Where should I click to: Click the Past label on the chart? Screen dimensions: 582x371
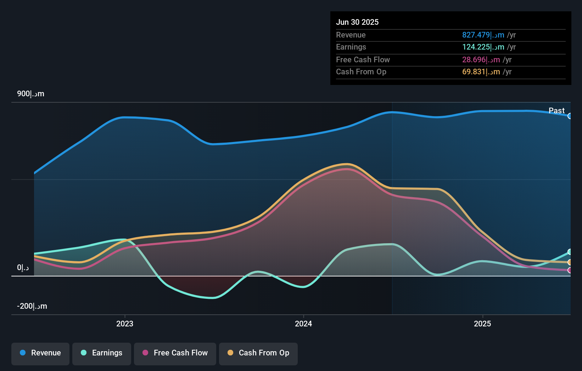tap(556, 110)
